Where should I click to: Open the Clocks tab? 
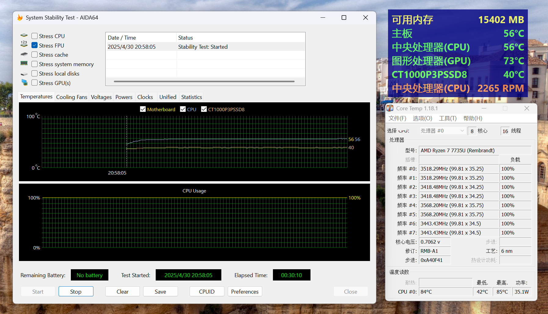click(x=145, y=97)
